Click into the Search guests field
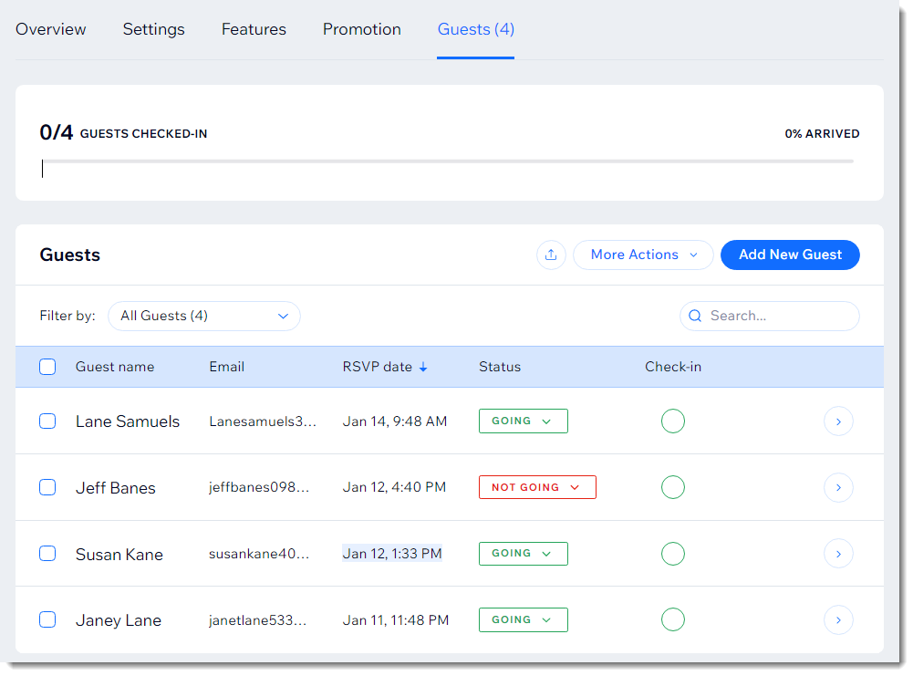The height and width of the screenshot is (676, 913). coord(769,317)
